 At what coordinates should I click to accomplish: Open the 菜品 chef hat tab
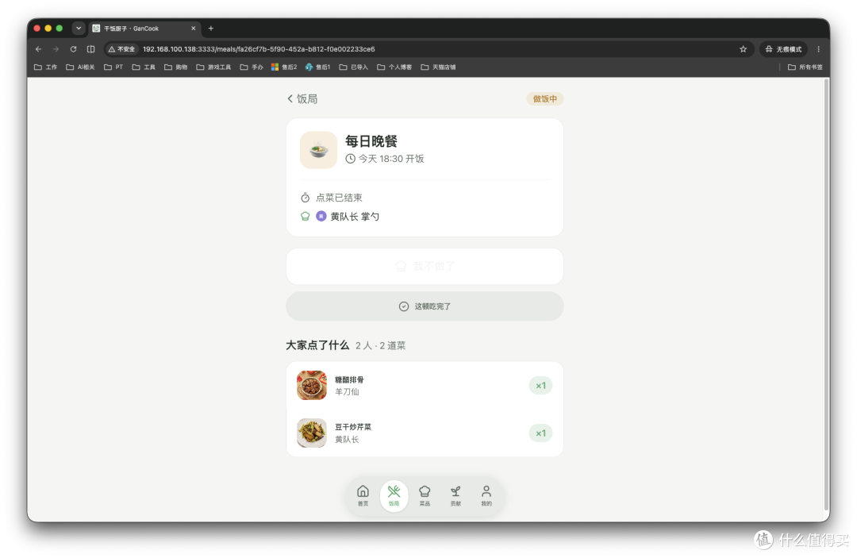(425, 496)
